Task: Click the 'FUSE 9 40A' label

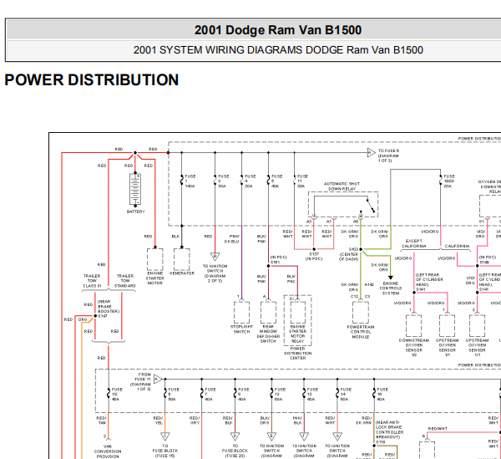Action: [243, 395]
